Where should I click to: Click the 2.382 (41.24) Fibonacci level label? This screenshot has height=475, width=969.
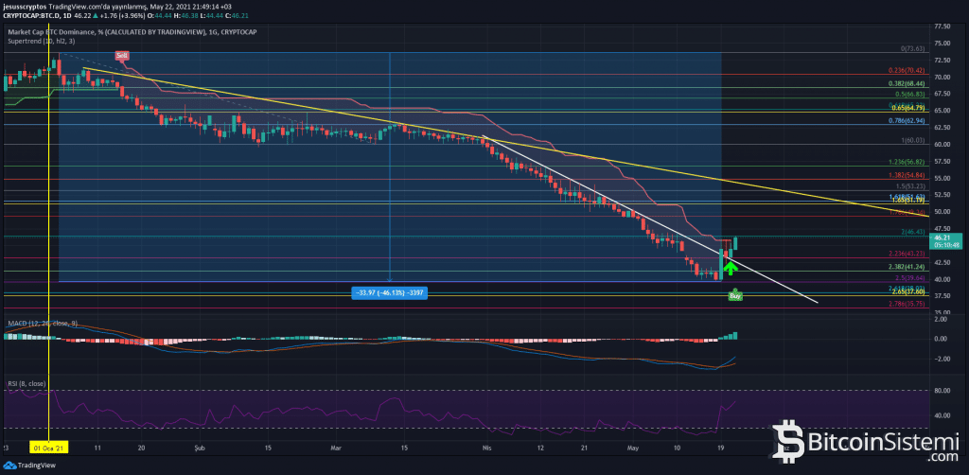tap(906, 268)
